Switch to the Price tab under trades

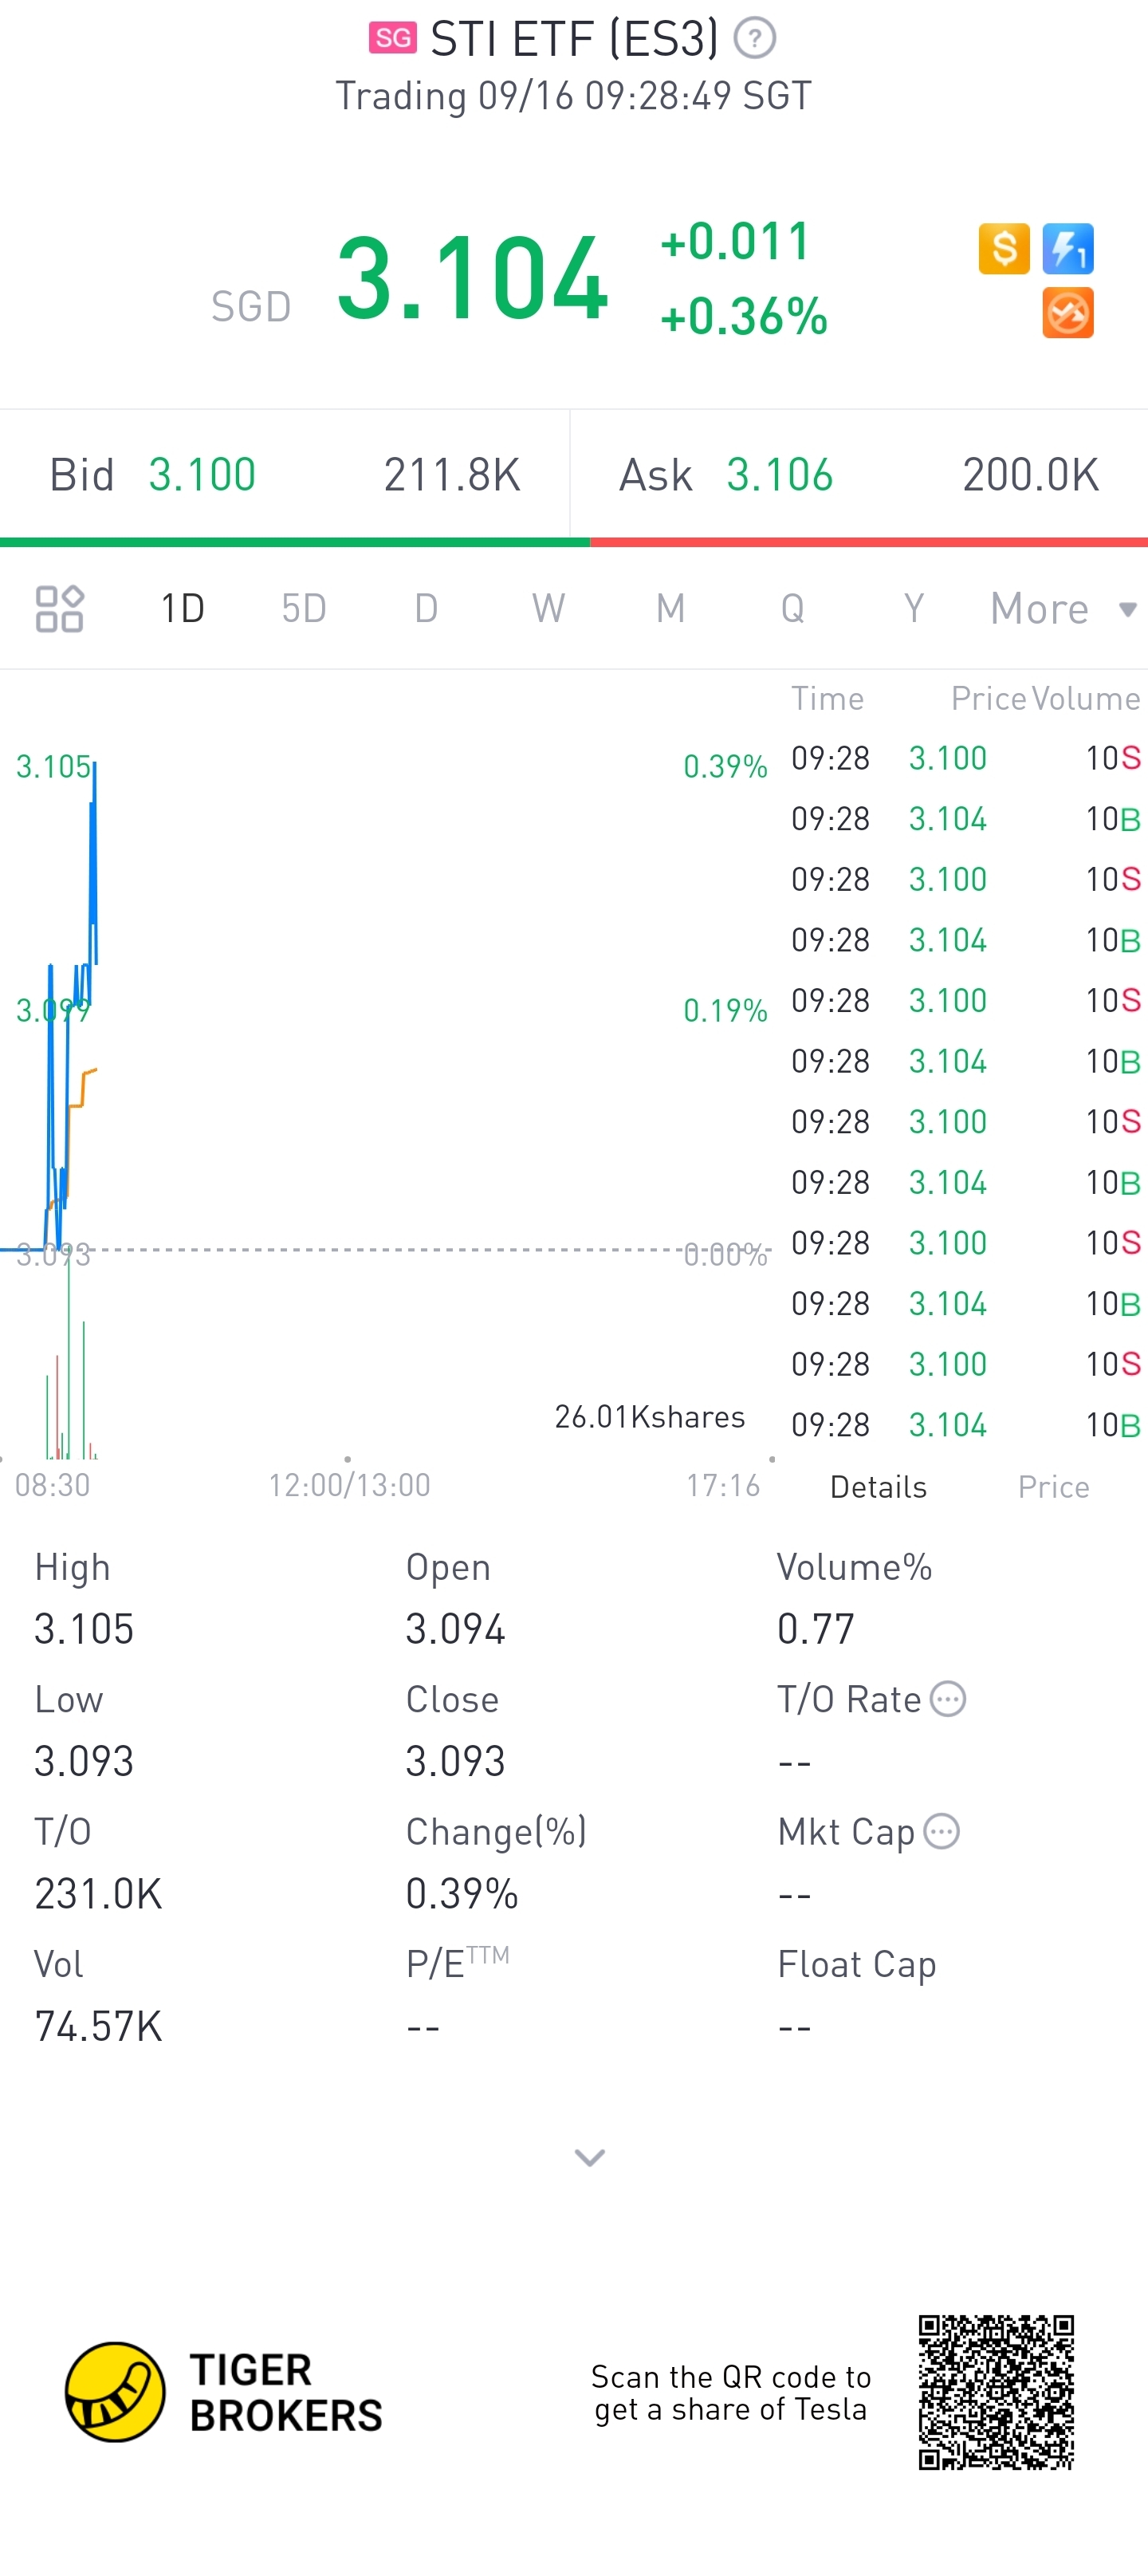[x=1053, y=1487]
